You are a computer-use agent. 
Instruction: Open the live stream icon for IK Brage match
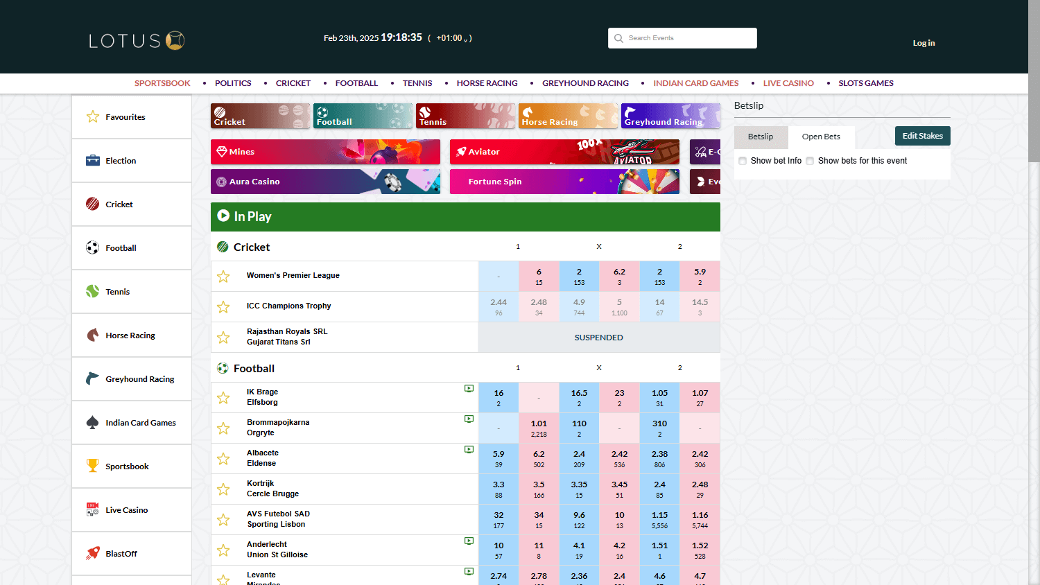(x=469, y=388)
